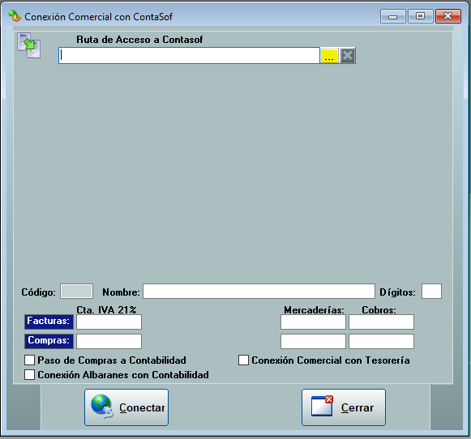Toggle Conexión Comercial con Tesorería checkbox
Screen dimensions: 471x439
243,360
